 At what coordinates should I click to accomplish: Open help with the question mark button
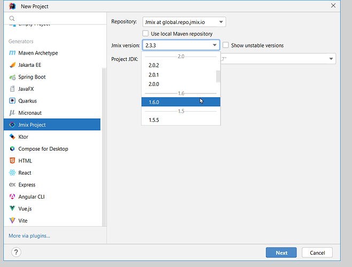click(16, 252)
